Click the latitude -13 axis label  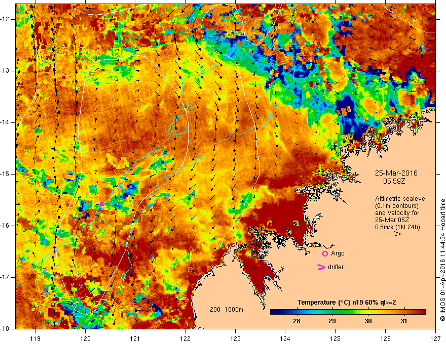pos(5,71)
